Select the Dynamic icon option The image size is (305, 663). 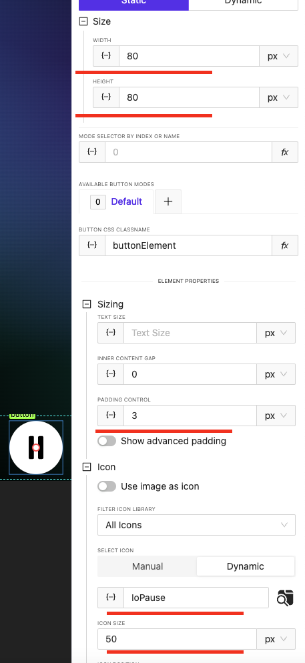[246, 566]
